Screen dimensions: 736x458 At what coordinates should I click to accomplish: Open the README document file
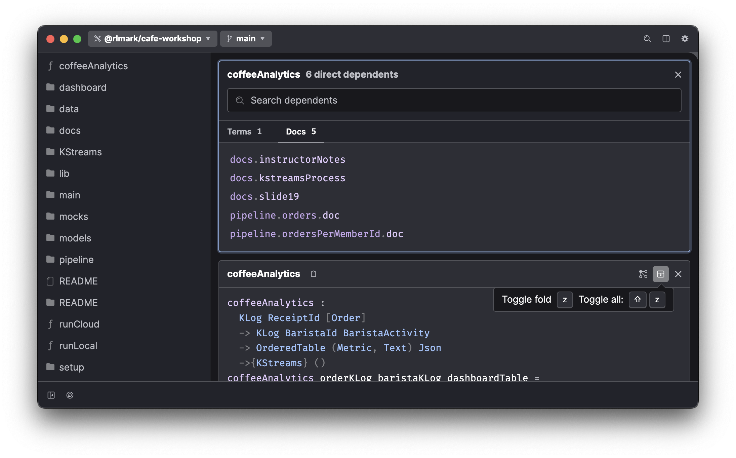[78, 281]
